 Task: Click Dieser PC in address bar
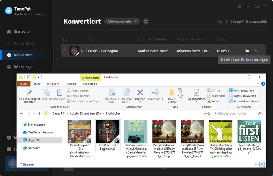tap(58, 113)
